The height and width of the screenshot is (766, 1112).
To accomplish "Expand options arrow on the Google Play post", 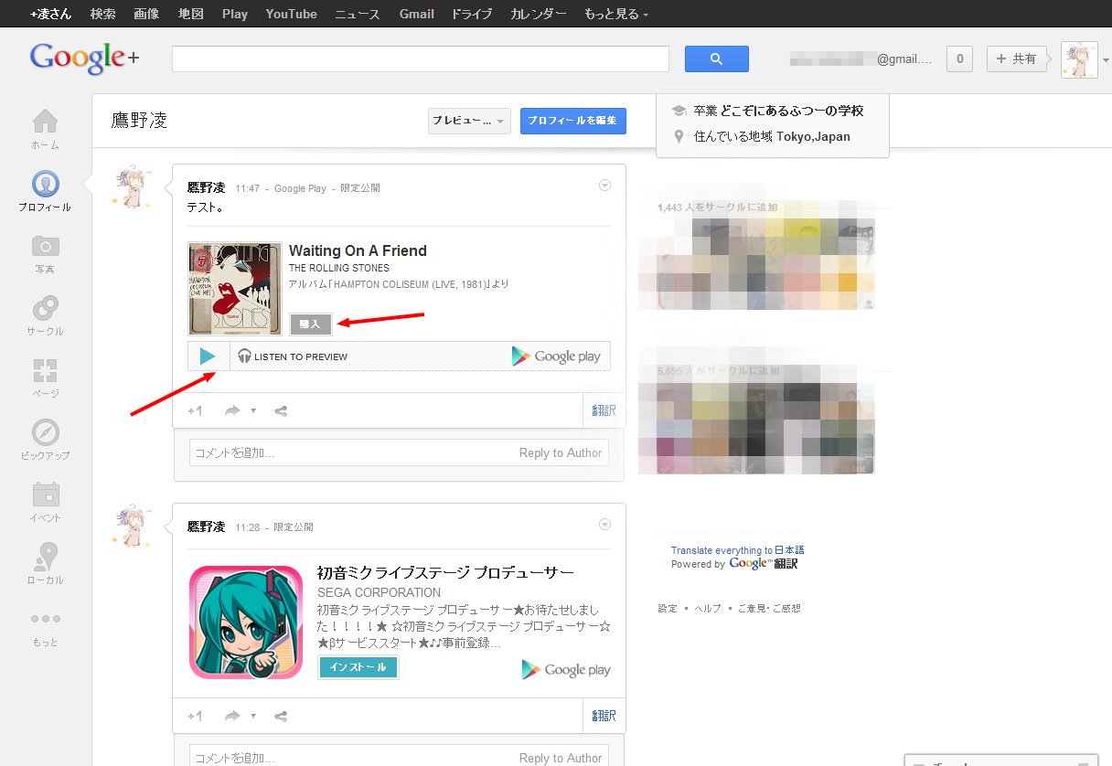I will [x=604, y=186].
